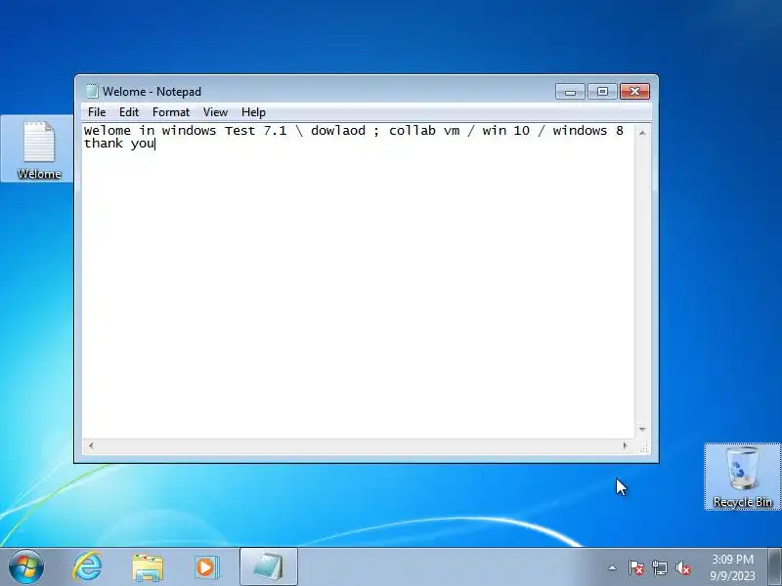Minimize the Notepad window
Screen dimensions: 782x586
[570, 91]
